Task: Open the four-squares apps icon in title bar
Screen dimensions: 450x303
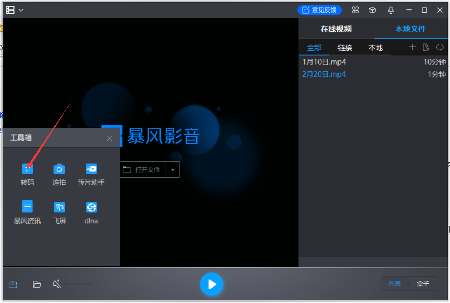Action: 355,10
